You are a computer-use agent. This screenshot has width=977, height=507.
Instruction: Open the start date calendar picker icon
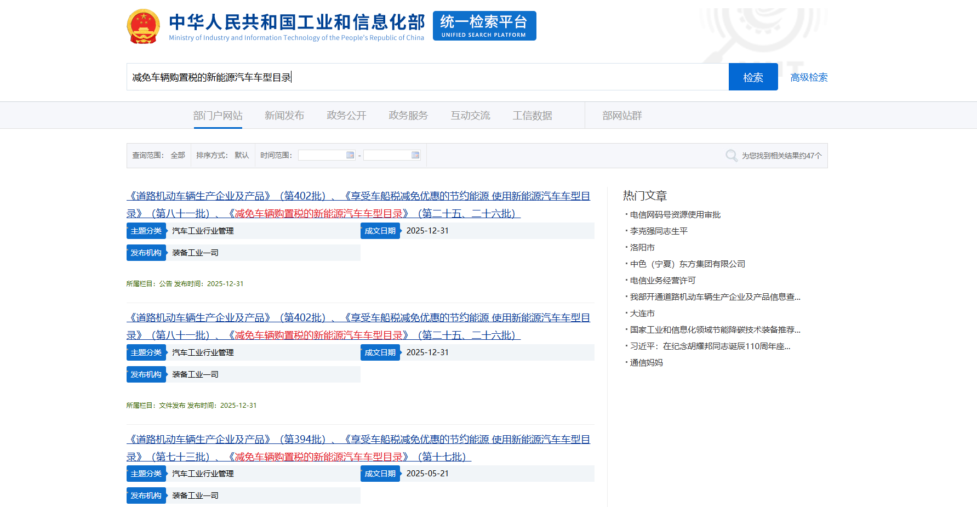[350, 155]
